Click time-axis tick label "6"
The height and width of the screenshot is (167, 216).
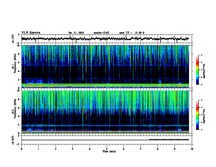coord(124,149)
